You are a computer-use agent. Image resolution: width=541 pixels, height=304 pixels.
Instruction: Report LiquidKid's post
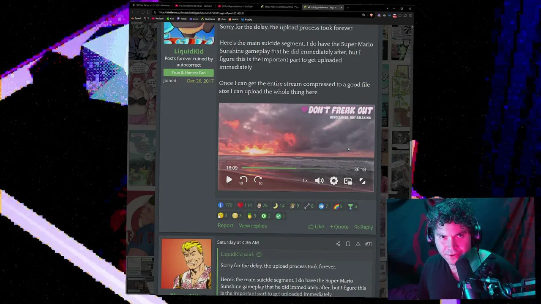pos(225,225)
